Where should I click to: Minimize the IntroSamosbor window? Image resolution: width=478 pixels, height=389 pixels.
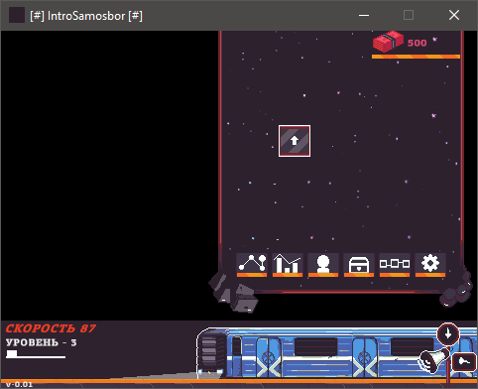[x=364, y=15]
